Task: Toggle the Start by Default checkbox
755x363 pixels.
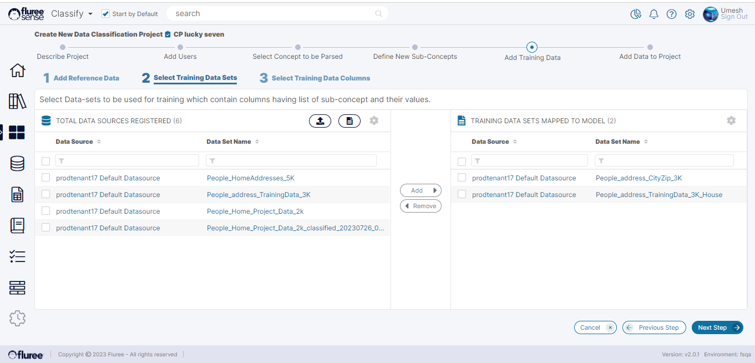Action: [106, 14]
